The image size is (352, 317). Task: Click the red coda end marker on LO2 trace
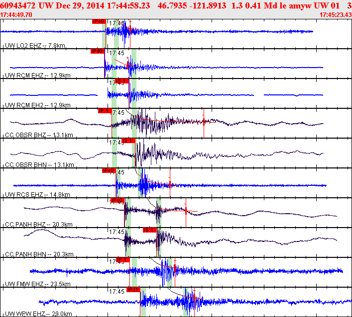point(130,30)
